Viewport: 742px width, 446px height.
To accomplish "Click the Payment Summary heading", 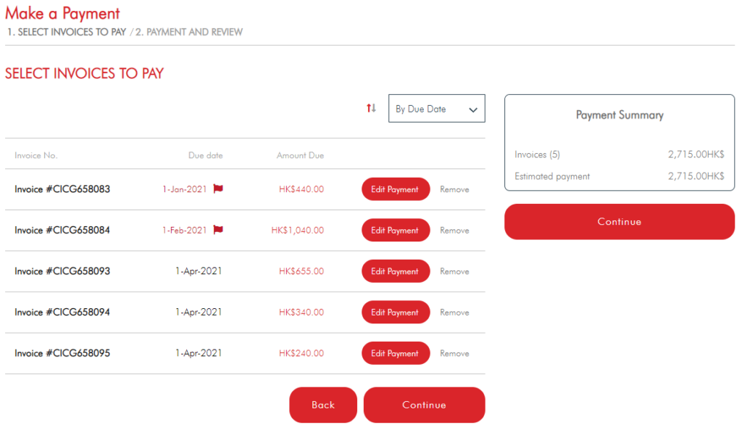I will click(620, 115).
